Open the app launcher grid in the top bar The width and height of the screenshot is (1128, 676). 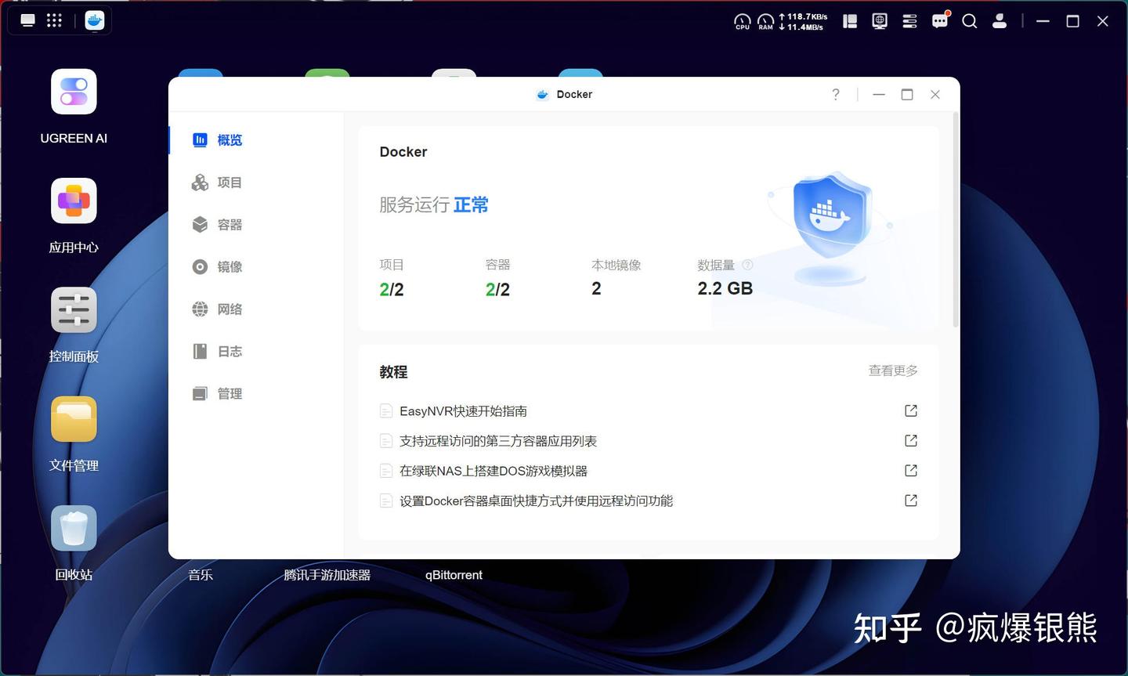(54, 20)
